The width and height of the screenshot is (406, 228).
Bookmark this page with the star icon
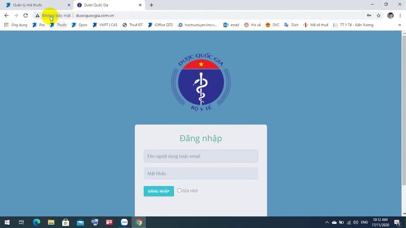pyautogui.click(x=379, y=16)
